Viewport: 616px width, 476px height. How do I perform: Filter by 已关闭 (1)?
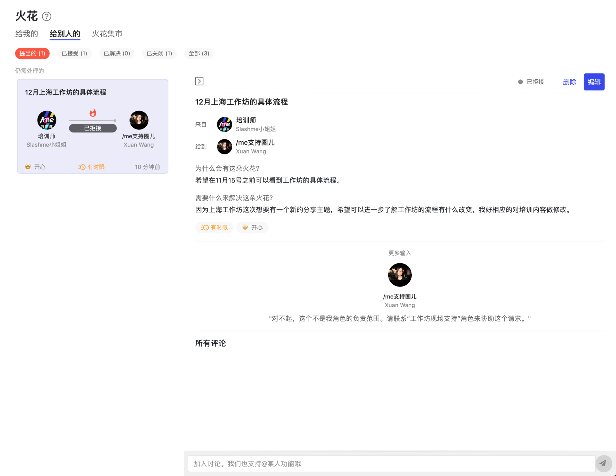click(x=159, y=53)
